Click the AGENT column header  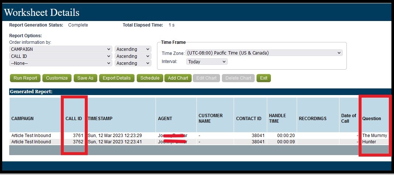click(165, 119)
